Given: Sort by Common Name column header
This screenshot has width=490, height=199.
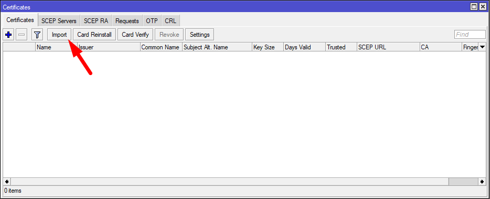Looking at the screenshot, I should coord(161,47).
